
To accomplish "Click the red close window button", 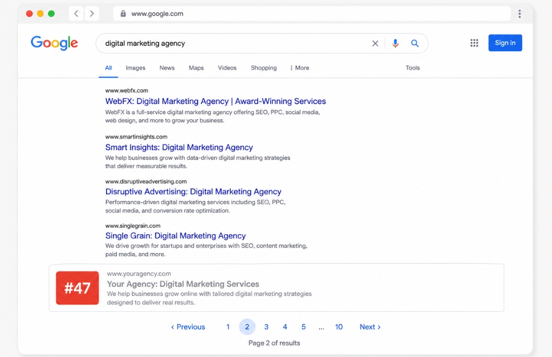I will click(29, 14).
